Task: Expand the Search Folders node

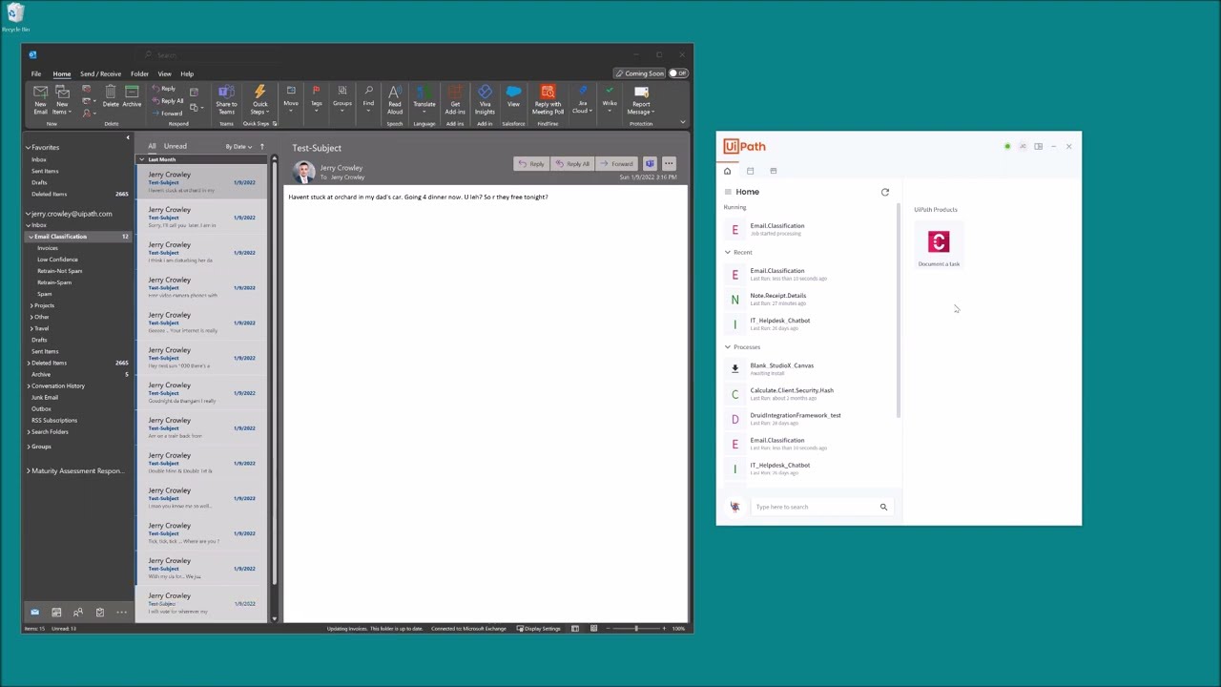Action: 28,431
